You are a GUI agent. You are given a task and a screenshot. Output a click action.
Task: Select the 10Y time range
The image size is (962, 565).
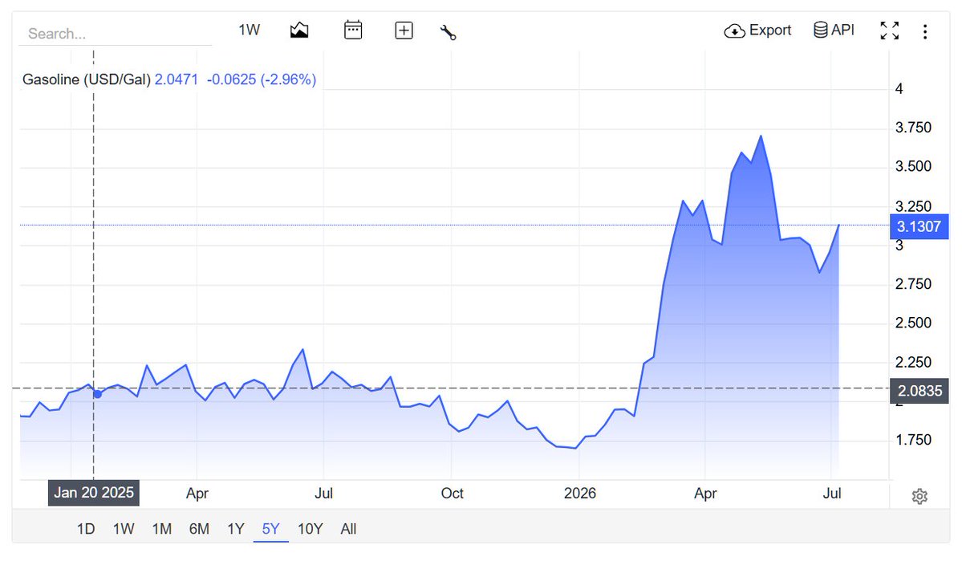[310, 529]
